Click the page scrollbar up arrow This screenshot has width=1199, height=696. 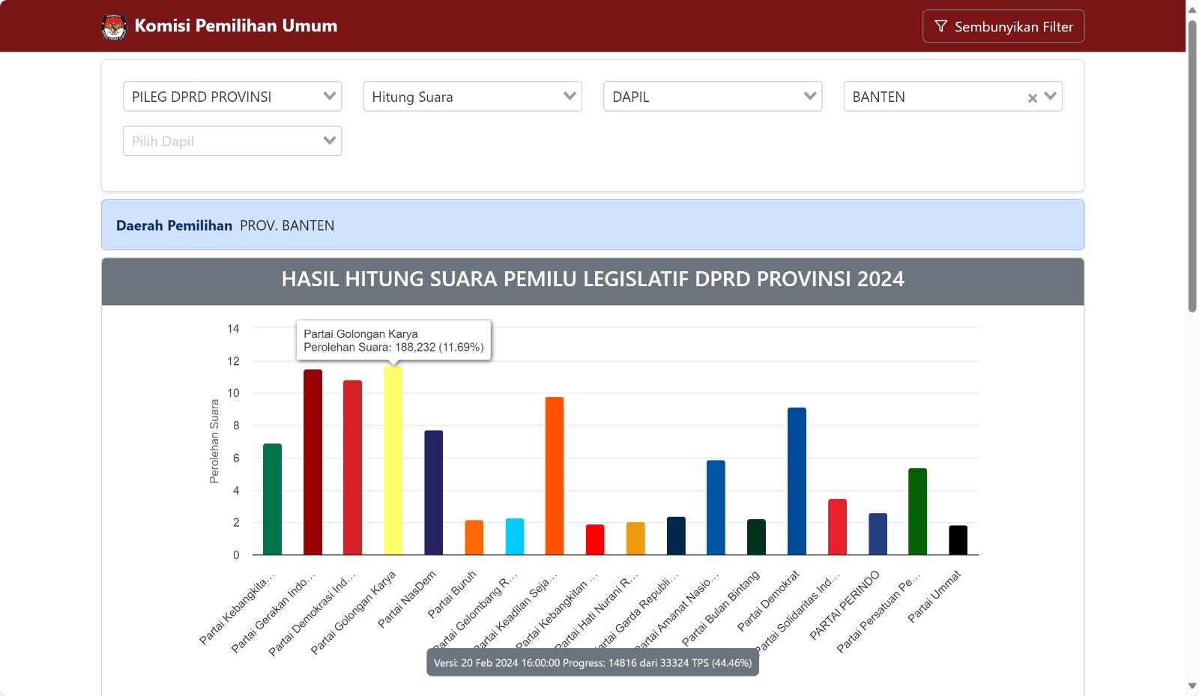tap(1192, 10)
